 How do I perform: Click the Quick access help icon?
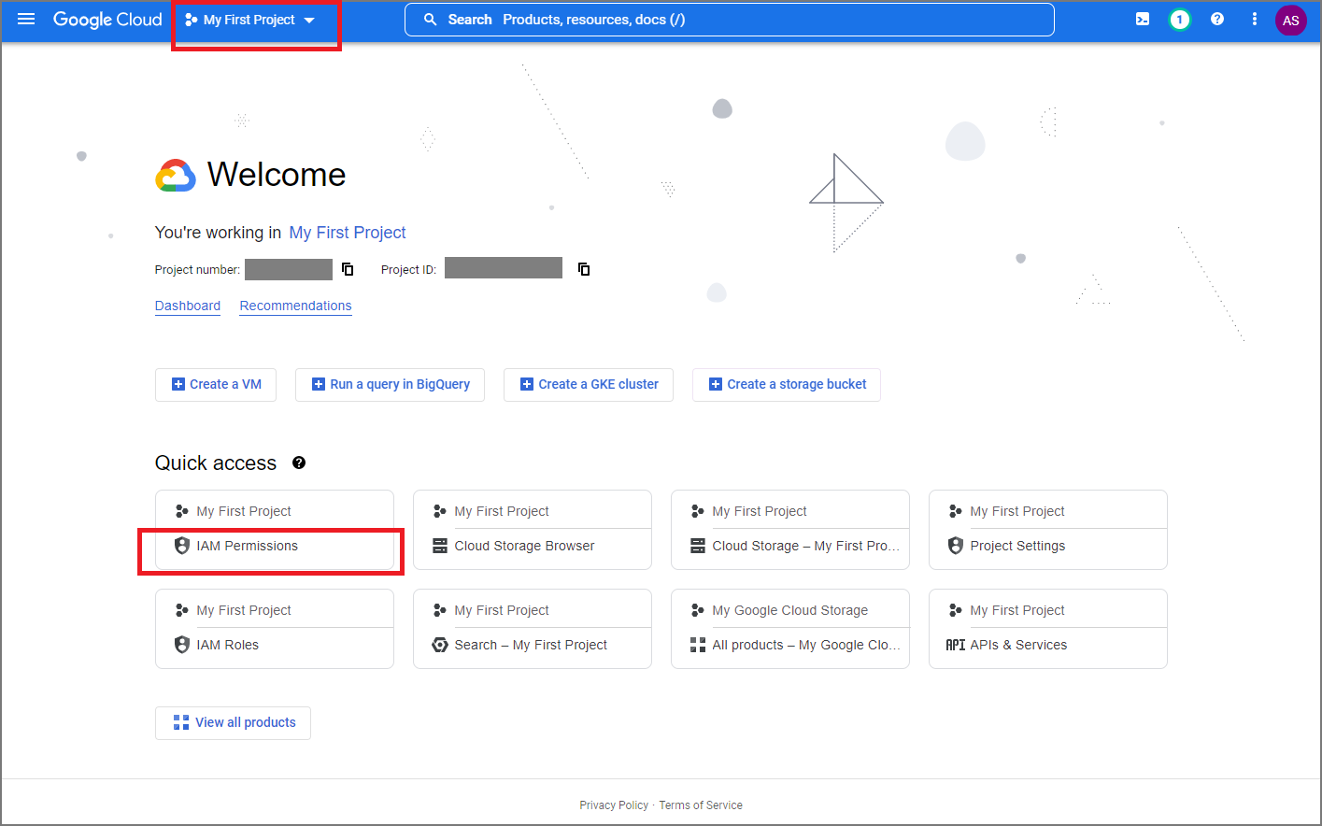tap(299, 463)
